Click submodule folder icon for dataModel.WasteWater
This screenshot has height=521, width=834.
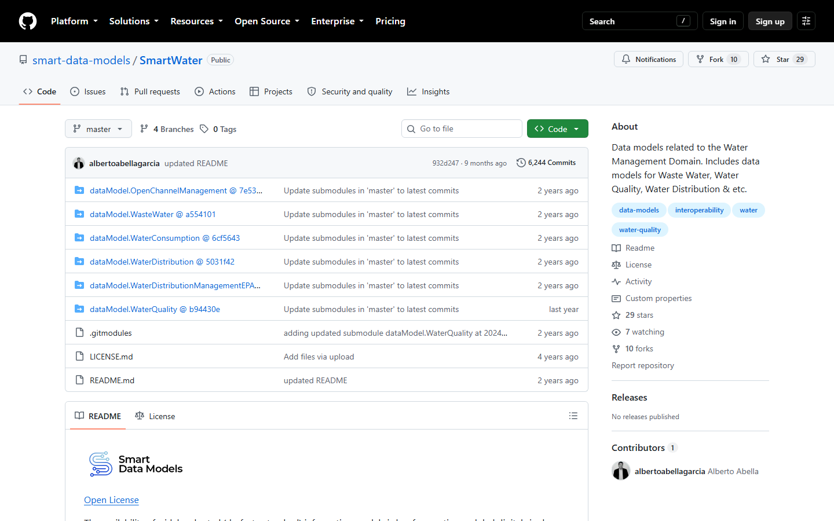click(79, 214)
